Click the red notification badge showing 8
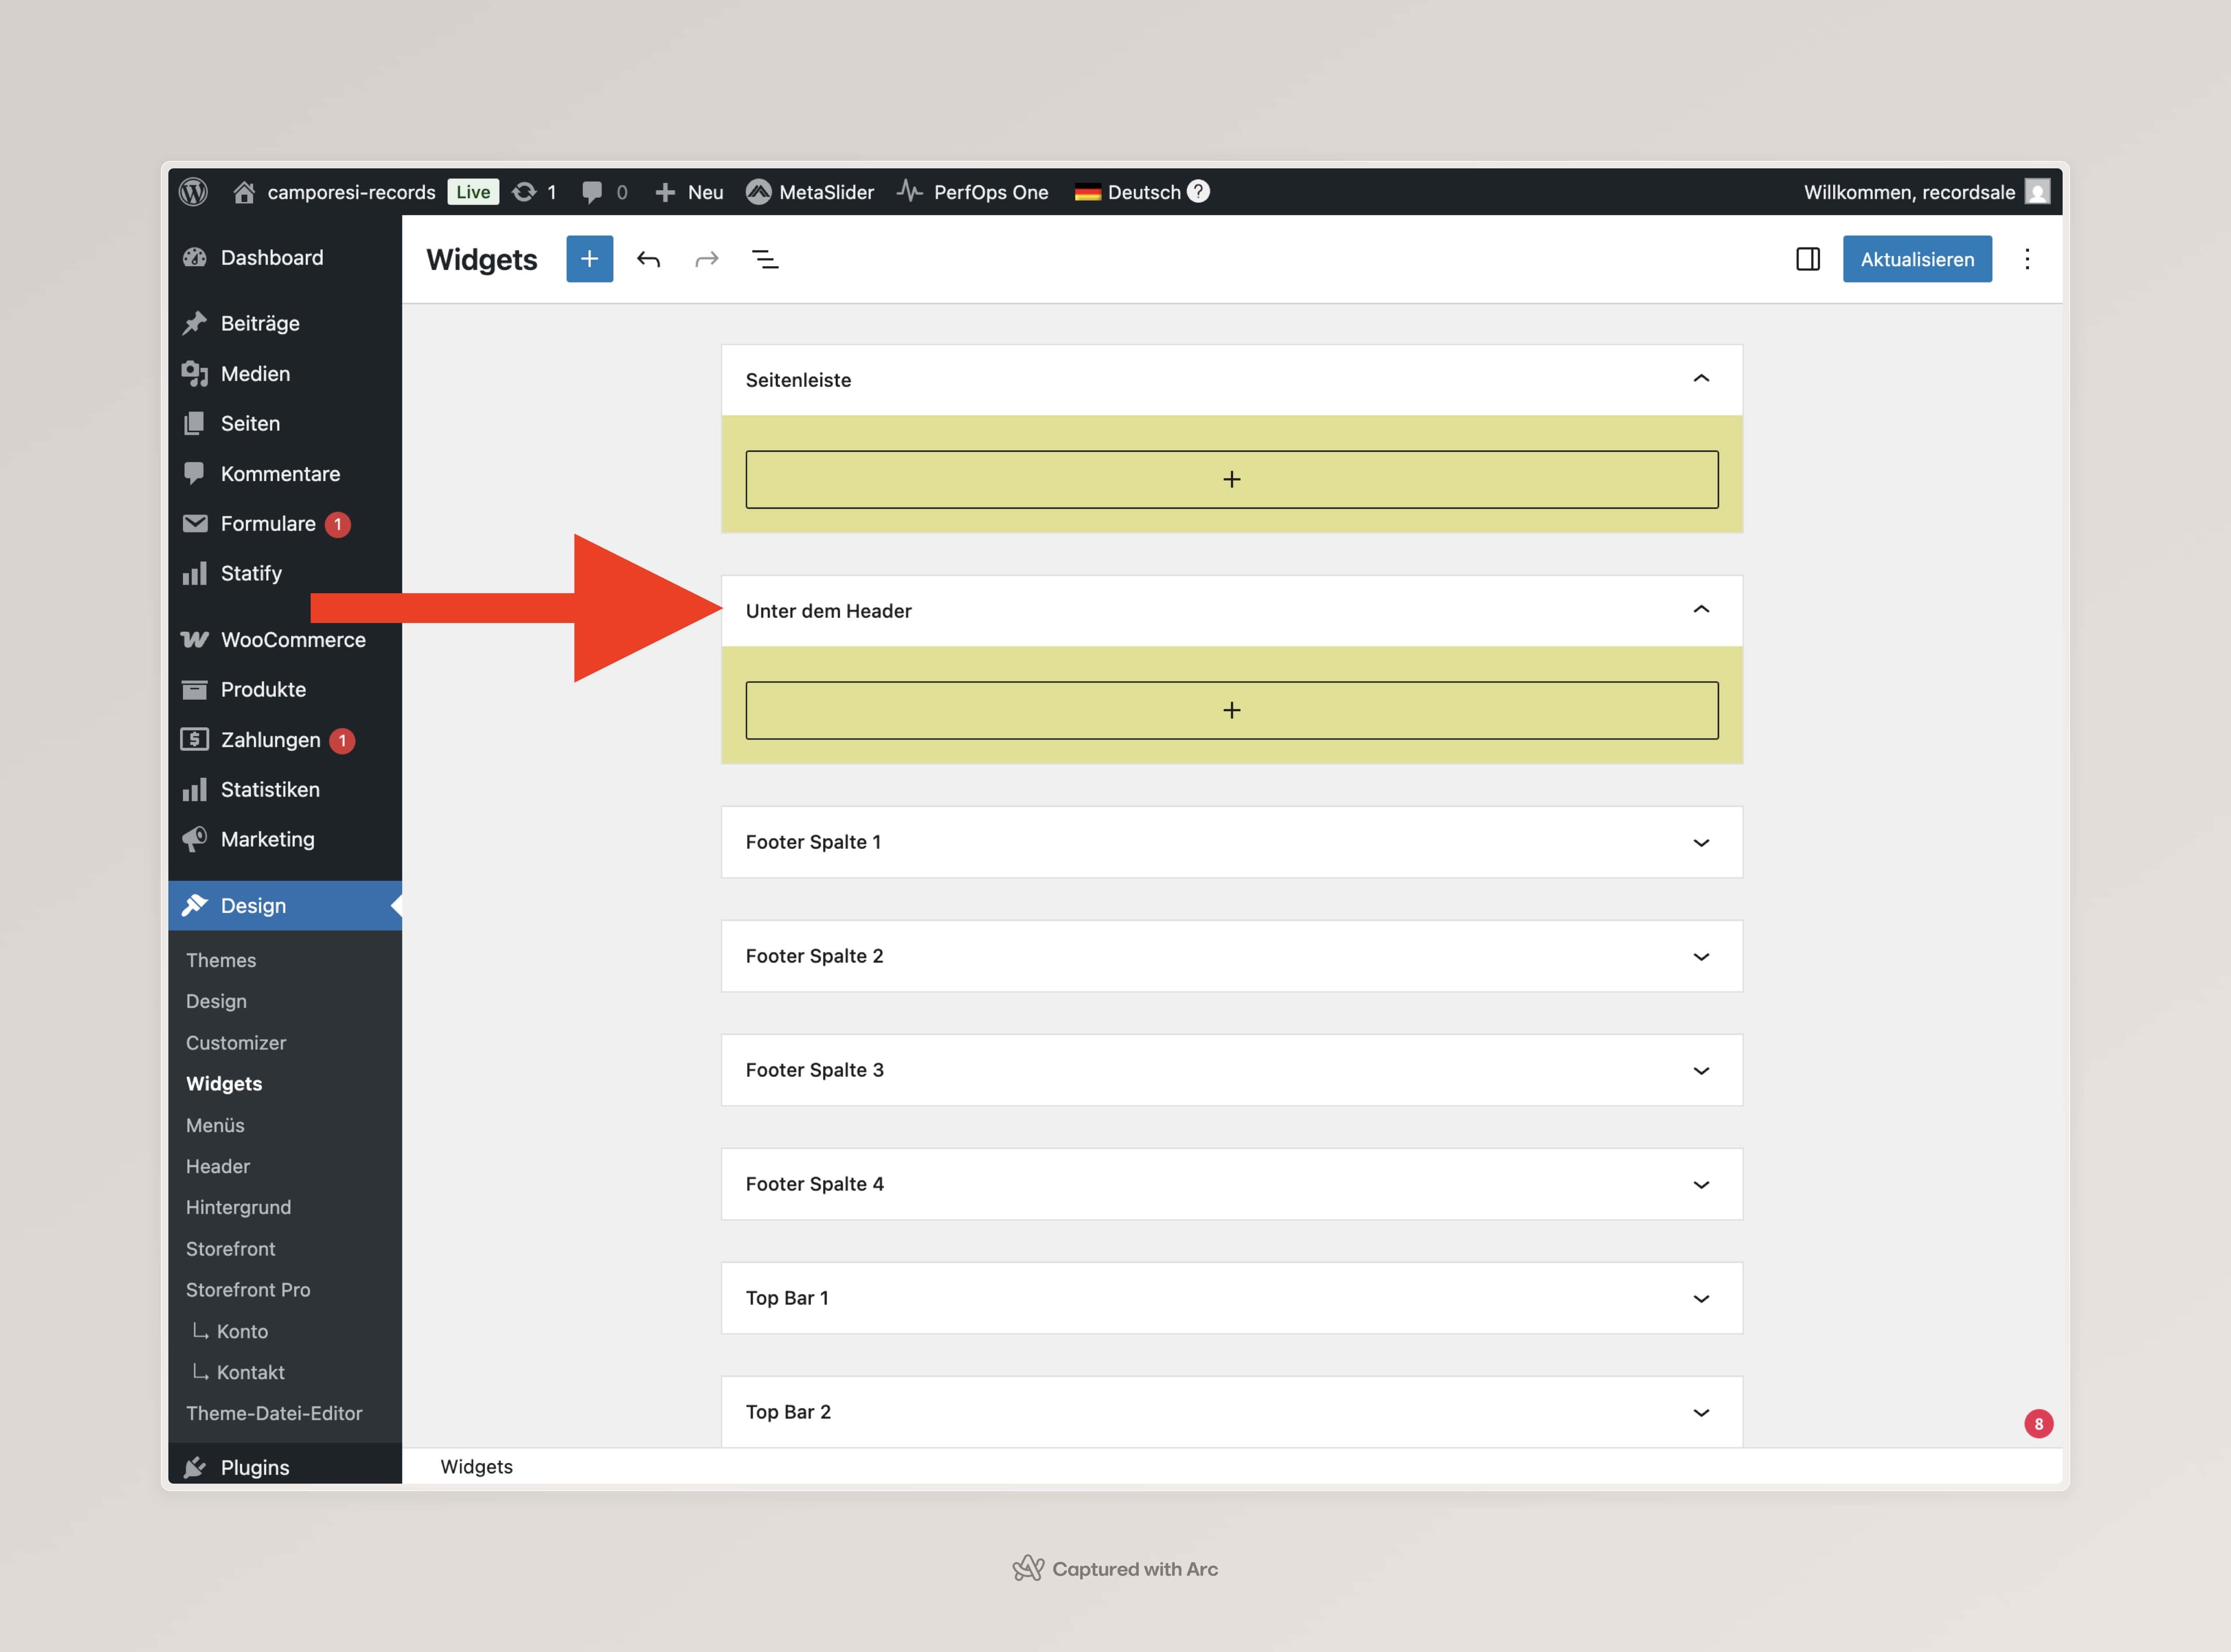 coord(2038,1423)
